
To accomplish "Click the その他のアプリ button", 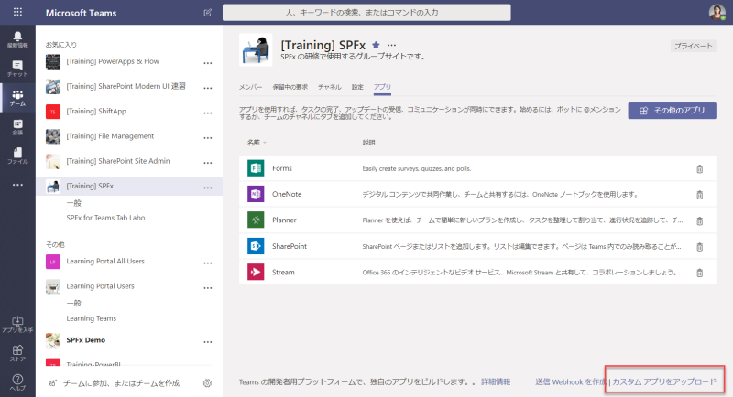I will [x=672, y=111].
